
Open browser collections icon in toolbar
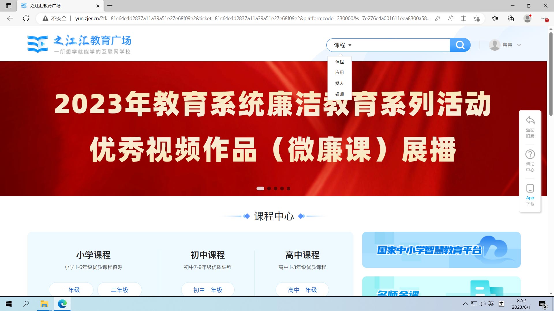511,18
